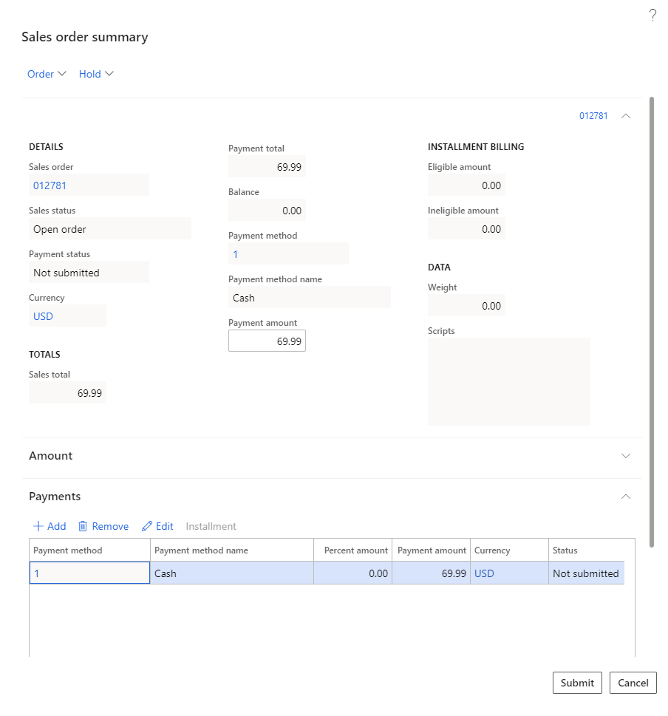
Task: Click the Payment amount input field
Action: (x=267, y=341)
